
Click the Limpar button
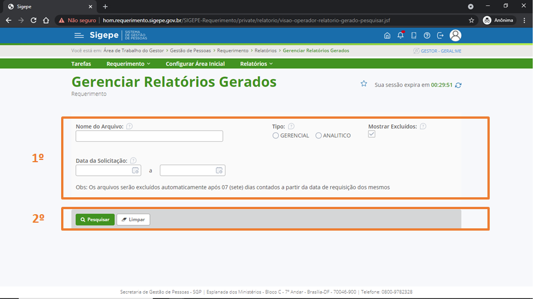click(x=134, y=220)
